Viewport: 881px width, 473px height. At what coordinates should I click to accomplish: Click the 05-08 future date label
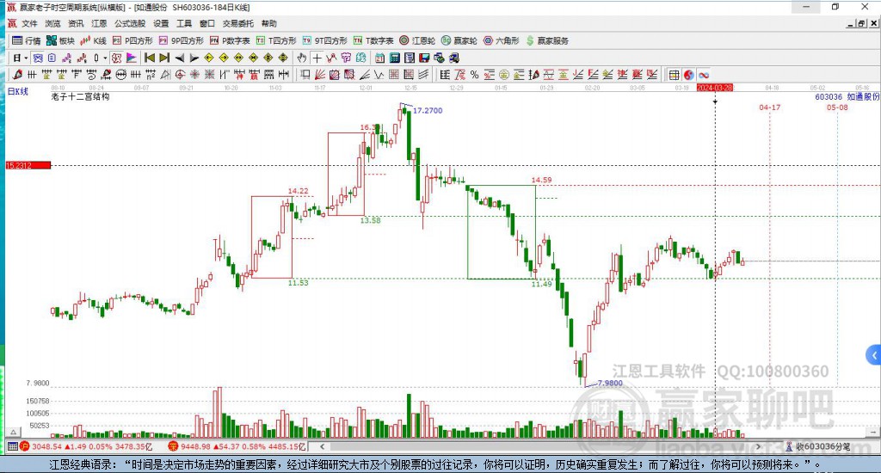click(x=837, y=107)
